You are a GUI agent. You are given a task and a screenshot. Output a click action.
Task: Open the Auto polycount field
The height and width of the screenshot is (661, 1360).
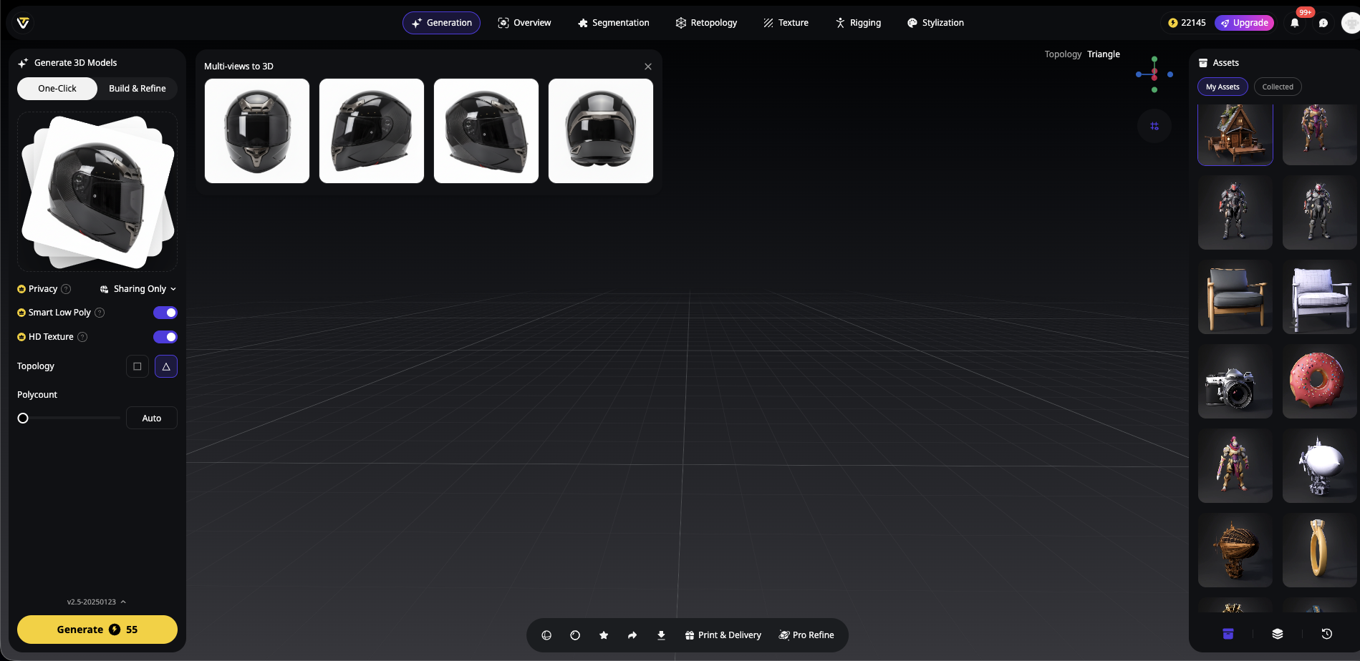152,418
